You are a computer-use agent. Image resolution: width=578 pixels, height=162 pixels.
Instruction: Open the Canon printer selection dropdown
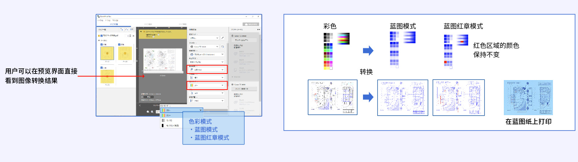tap(204, 47)
